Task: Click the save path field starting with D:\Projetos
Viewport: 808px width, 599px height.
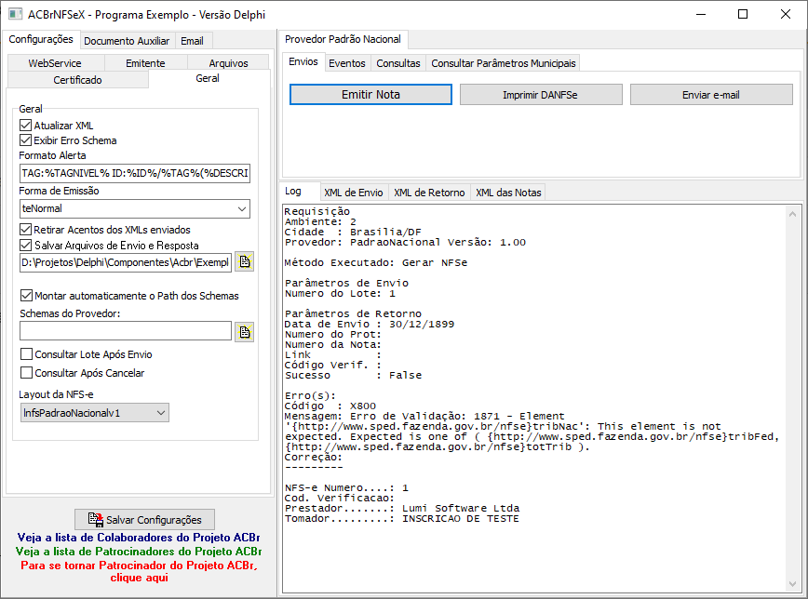Action: click(126, 262)
